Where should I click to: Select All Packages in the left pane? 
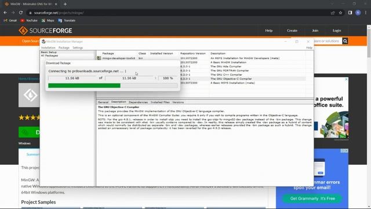coord(49,56)
